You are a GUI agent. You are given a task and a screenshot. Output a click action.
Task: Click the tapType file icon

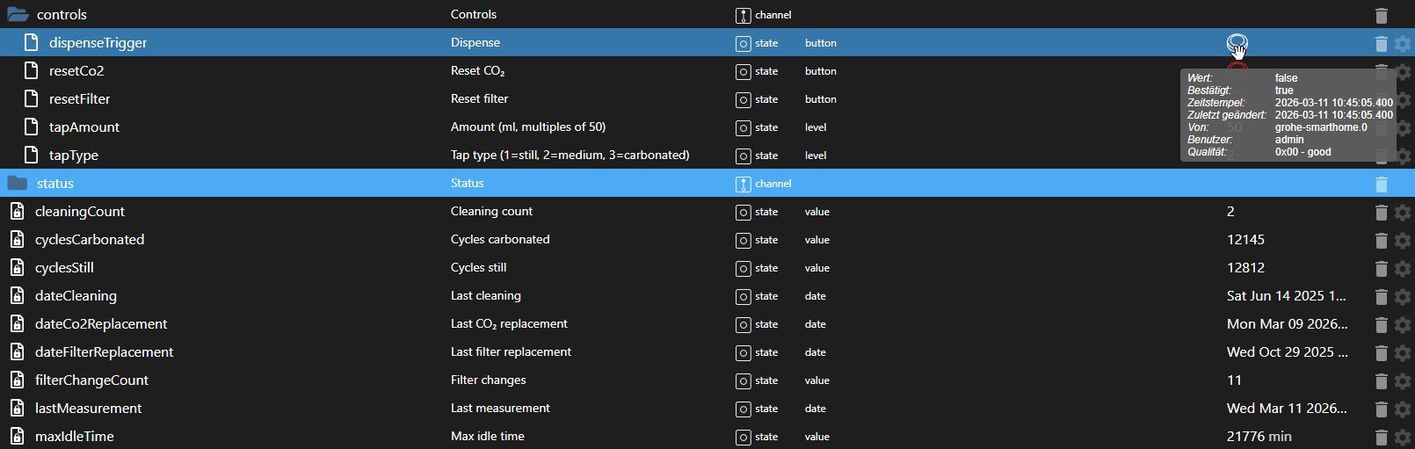(x=31, y=156)
